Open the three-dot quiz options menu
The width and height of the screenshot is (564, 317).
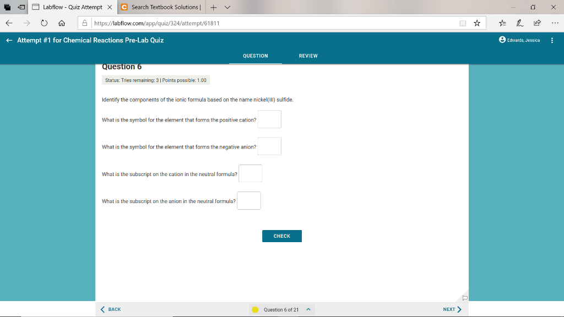(x=553, y=40)
